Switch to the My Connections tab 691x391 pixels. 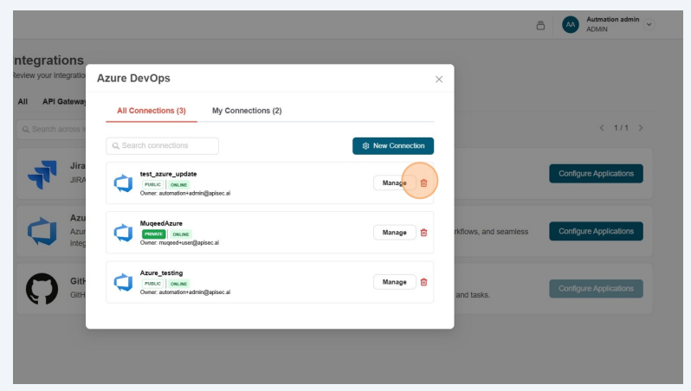pyautogui.click(x=247, y=111)
